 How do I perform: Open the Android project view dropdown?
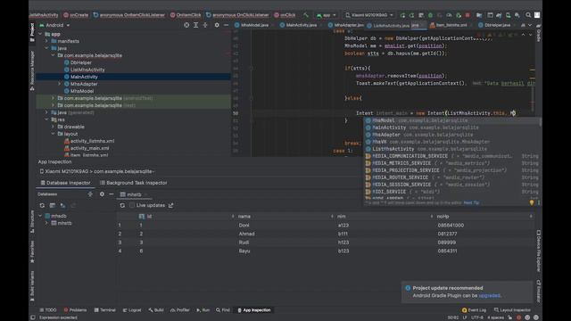pos(54,25)
